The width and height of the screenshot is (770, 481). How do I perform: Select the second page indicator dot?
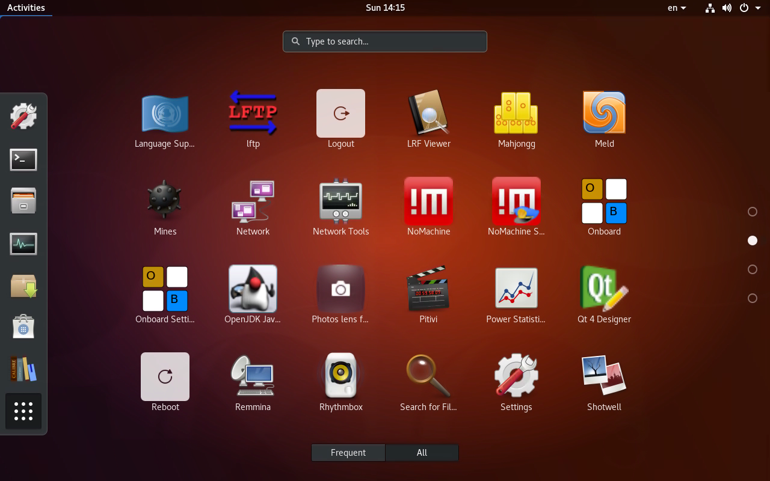(752, 240)
